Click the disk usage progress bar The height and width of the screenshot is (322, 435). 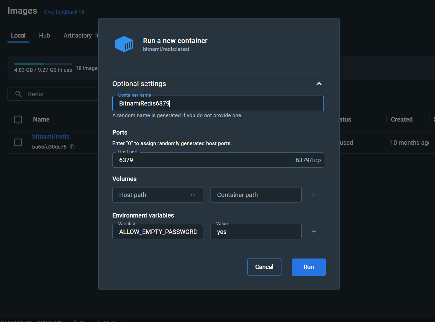tap(43, 64)
